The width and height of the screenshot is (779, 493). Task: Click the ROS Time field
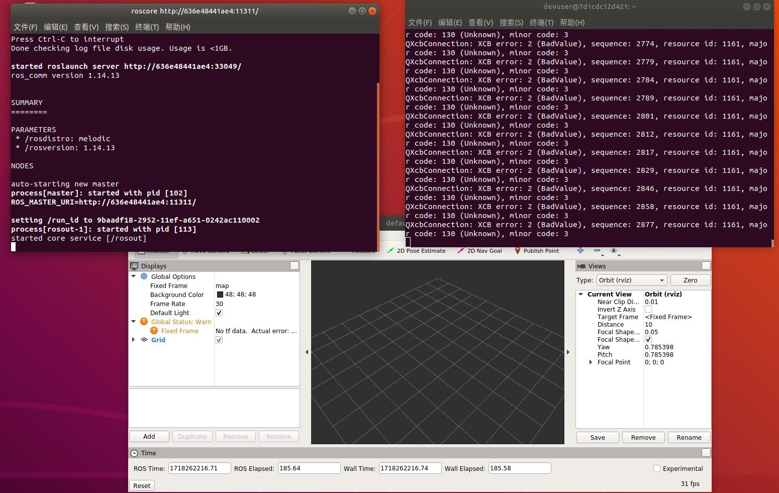pyautogui.click(x=200, y=468)
